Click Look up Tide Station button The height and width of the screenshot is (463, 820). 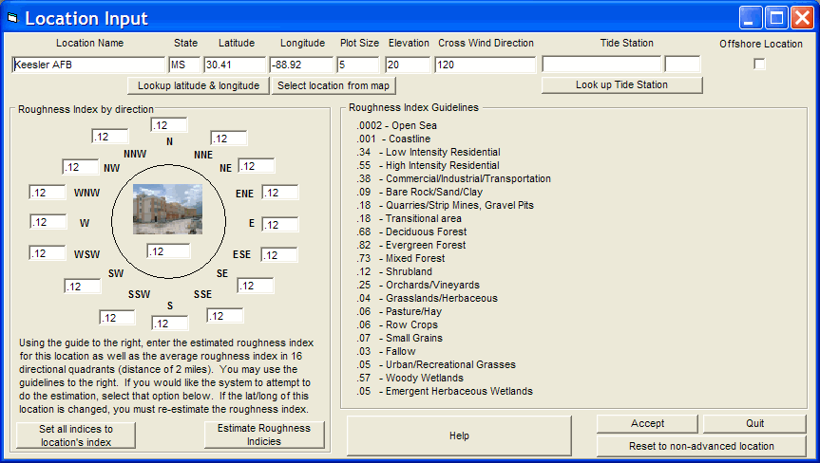tap(621, 85)
